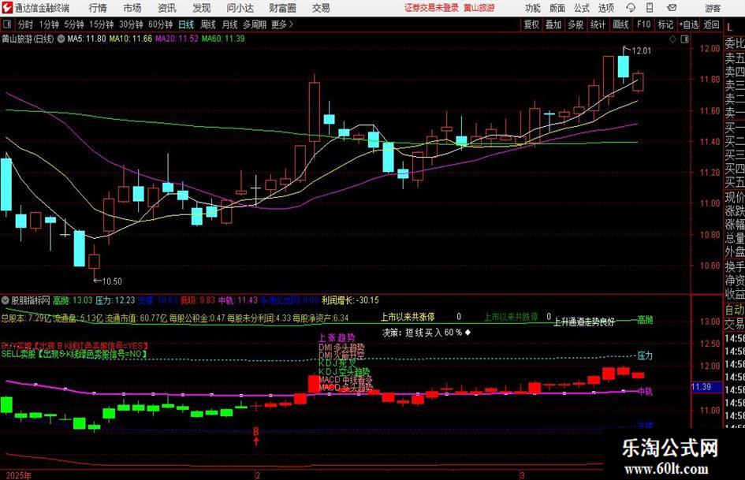This screenshot has width=745, height=480.
Task: Click the diamond icon at chart corner
Action: pyautogui.click(x=672, y=39)
